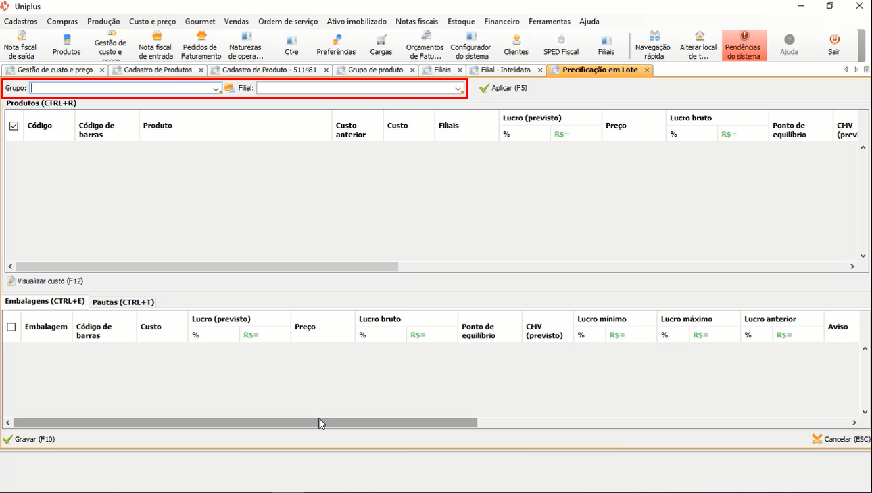Open the Produção menu
The height and width of the screenshot is (493, 872).
(x=103, y=22)
